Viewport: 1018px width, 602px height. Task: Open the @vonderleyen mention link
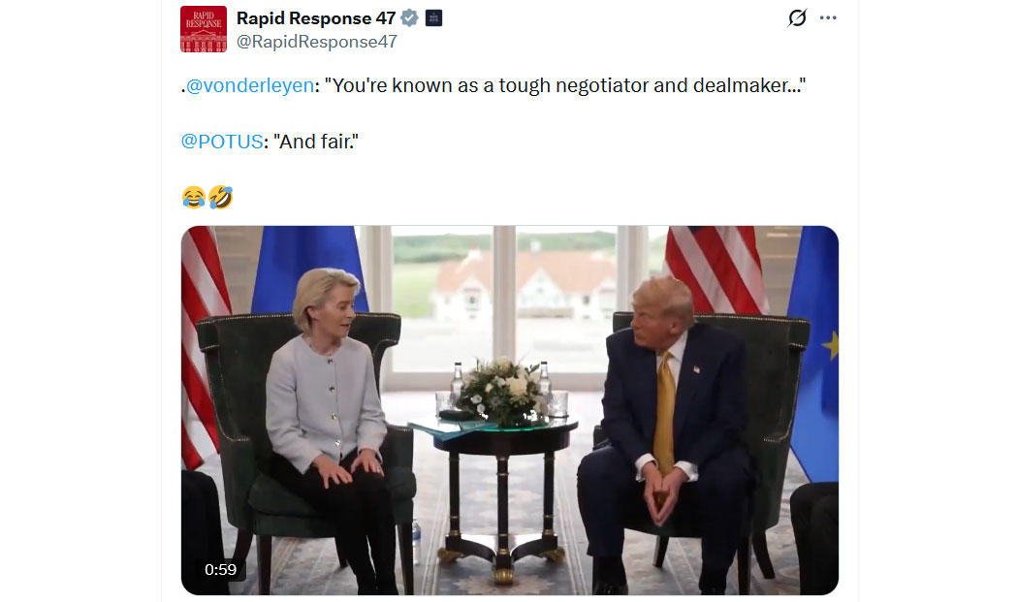coord(250,85)
